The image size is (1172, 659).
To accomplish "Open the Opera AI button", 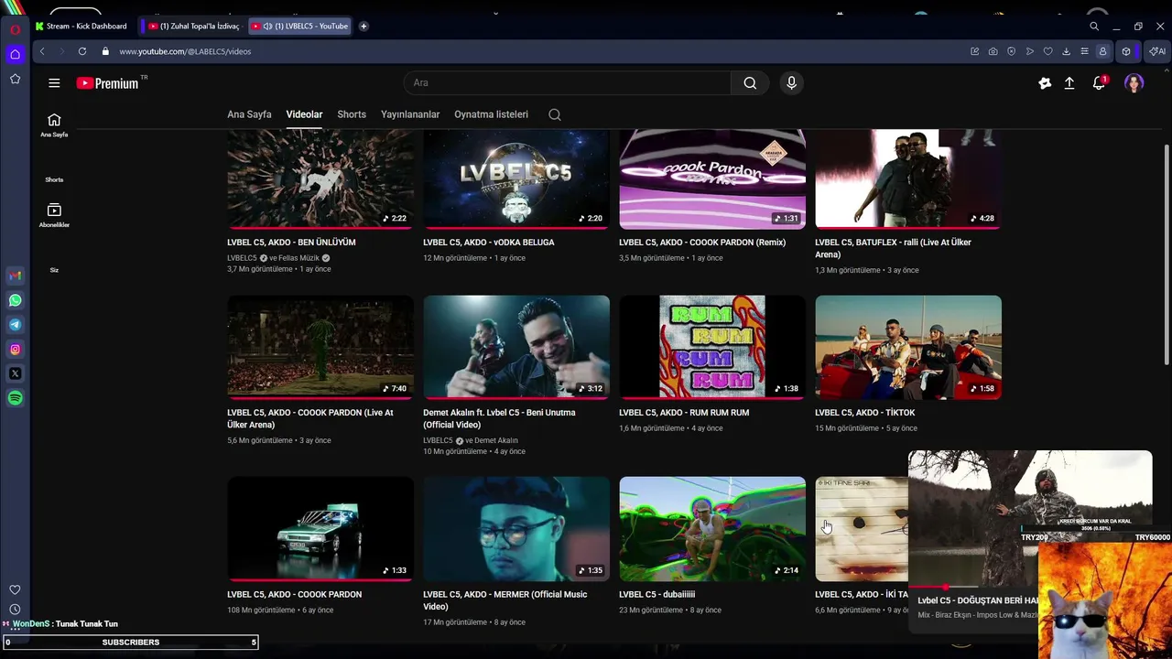I will point(1157,51).
